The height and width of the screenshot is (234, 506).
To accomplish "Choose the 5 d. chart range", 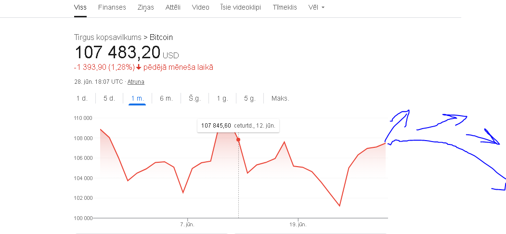I will (x=109, y=98).
